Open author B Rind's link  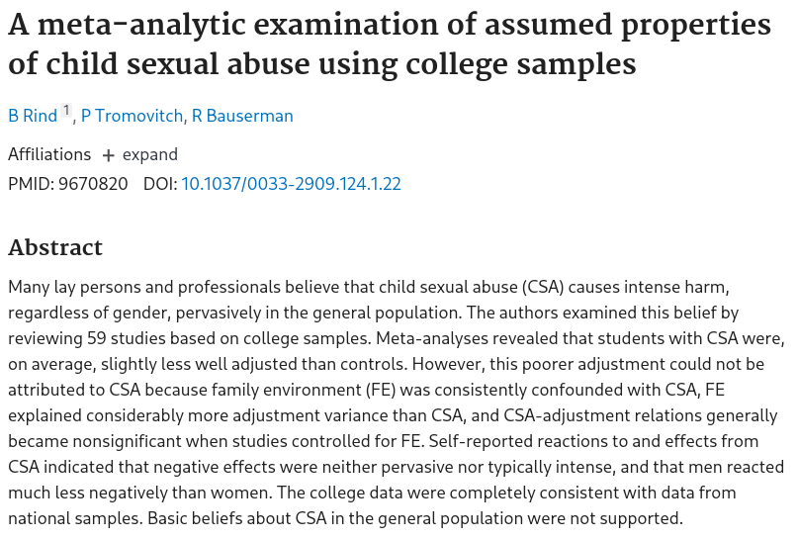[x=33, y=116]
